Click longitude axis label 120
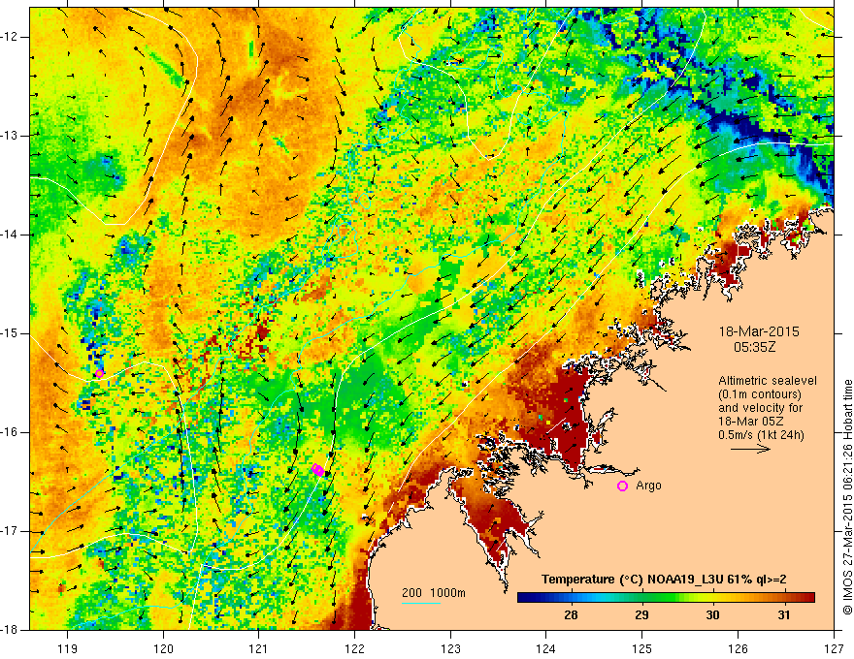Viewport: 854px width, 659px height. tap(163, 648)
